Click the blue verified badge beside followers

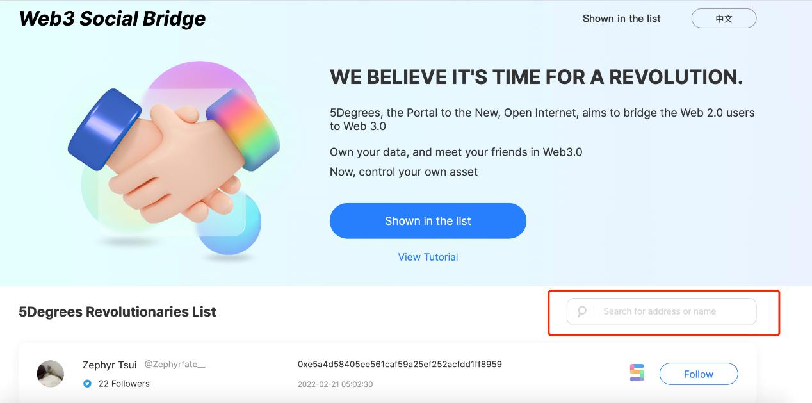point(88,384)
